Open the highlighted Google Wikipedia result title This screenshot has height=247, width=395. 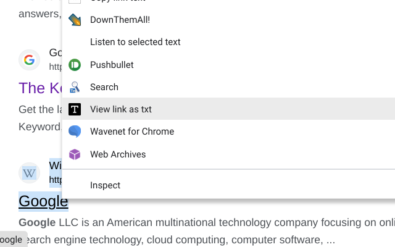pos(43,201)
